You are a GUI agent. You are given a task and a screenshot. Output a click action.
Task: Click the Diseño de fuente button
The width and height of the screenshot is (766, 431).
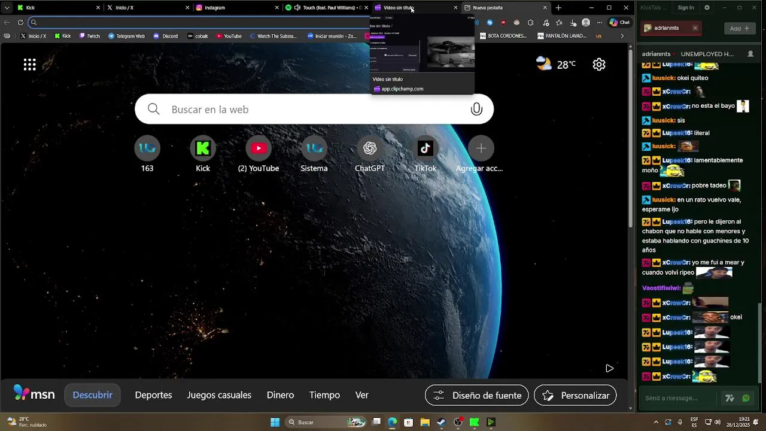tap(477, 395)
